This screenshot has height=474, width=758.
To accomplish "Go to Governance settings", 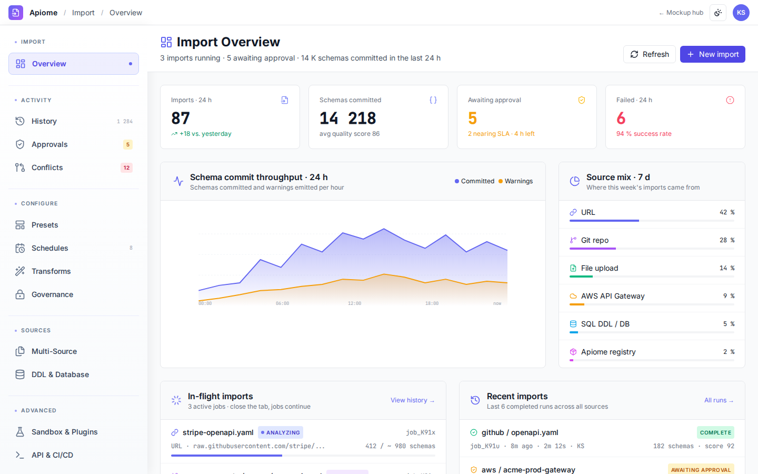I will (74, 294).
